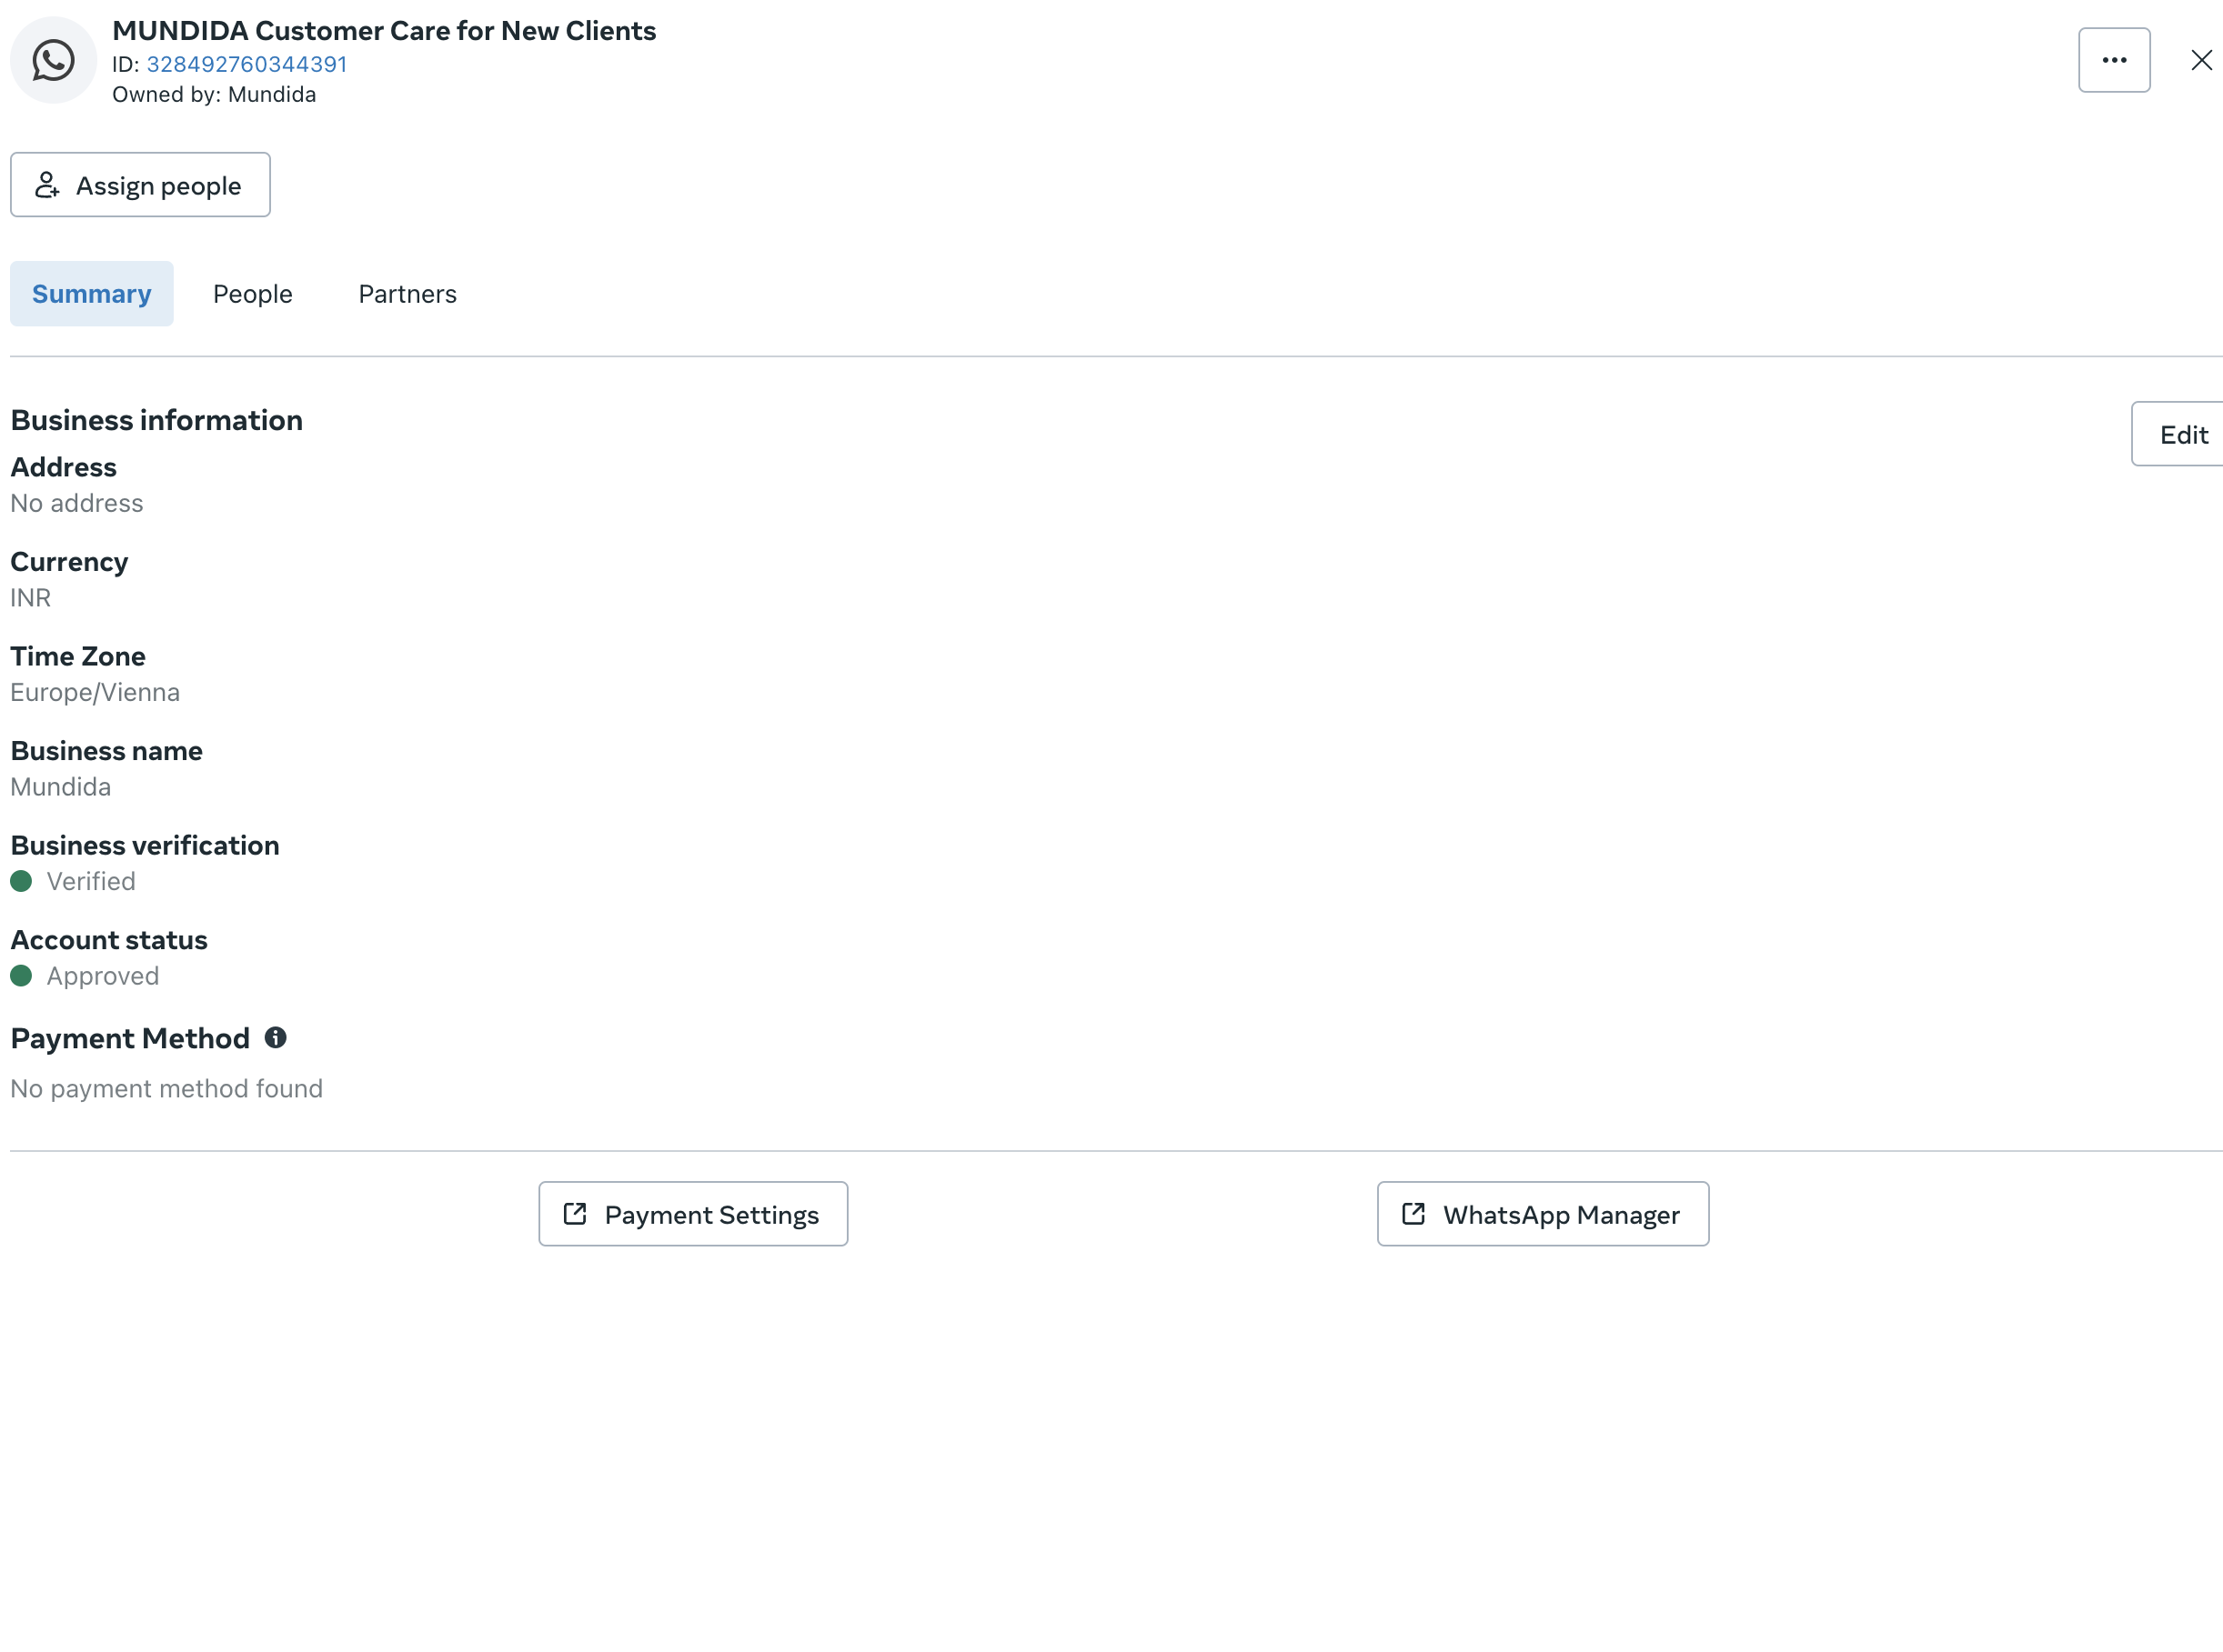This screenshot has width=2223, height=1652.
Task: Open the Partners tab
Action: (408, 294)
